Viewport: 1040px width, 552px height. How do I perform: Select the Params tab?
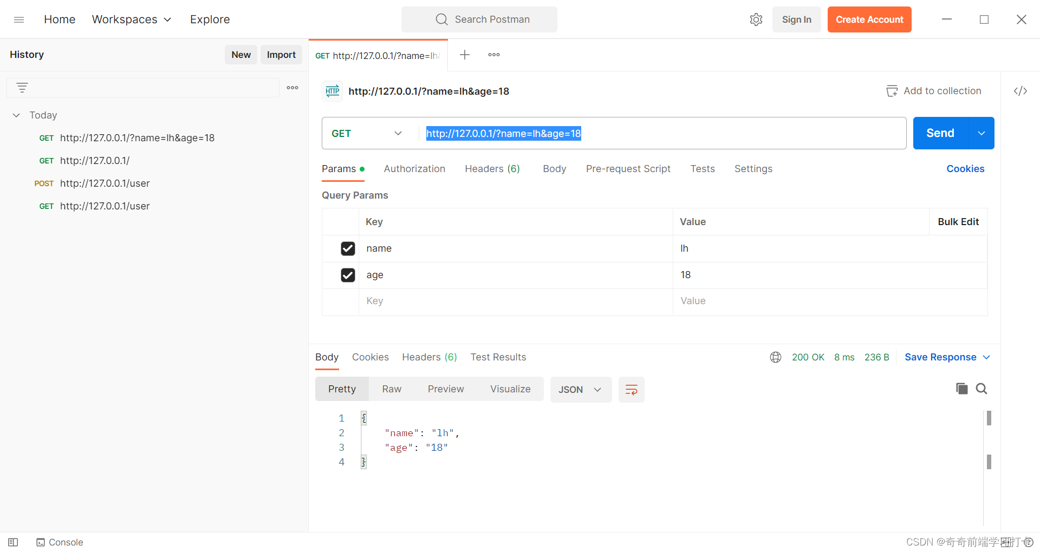(x=343, y=169)
